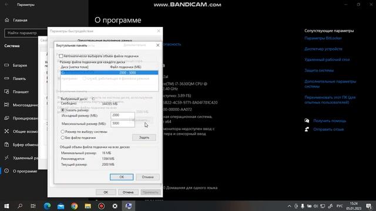Click the Получить помощь link

(x=330, y=121)
